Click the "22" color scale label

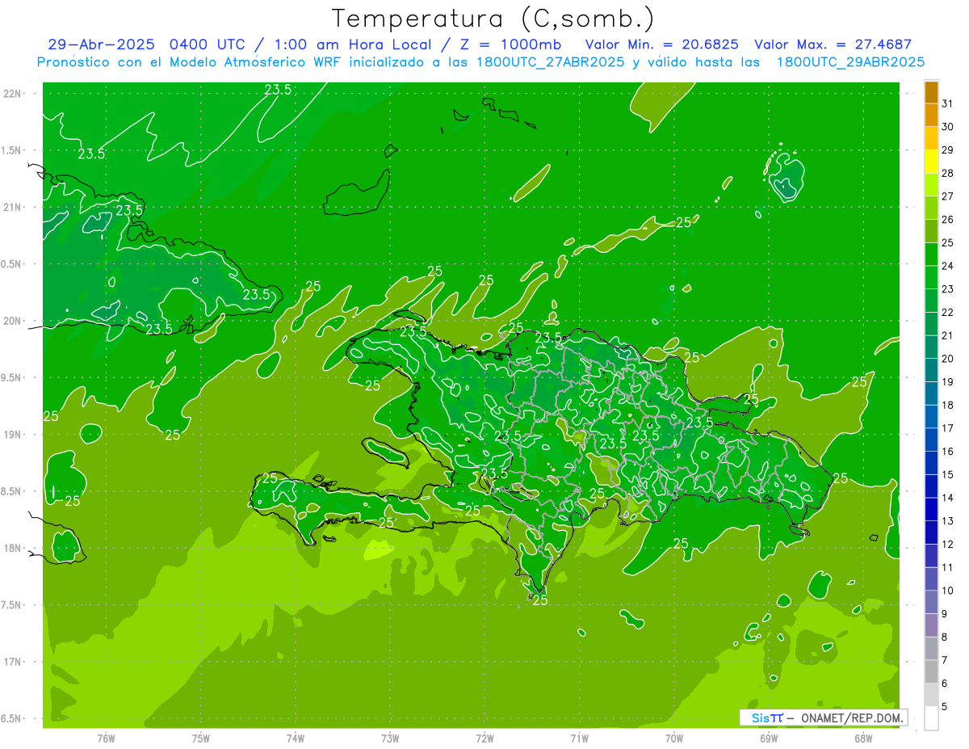click(x=948, y=312)
